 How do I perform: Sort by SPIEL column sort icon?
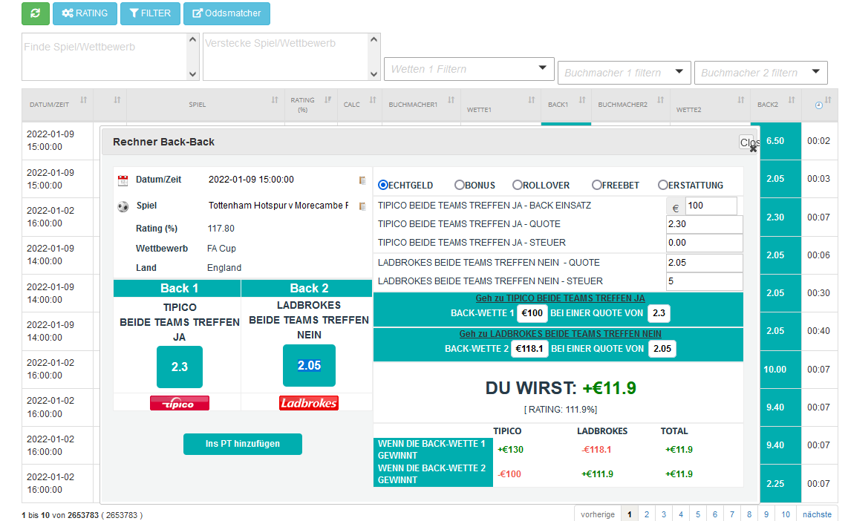pos(275,100)
